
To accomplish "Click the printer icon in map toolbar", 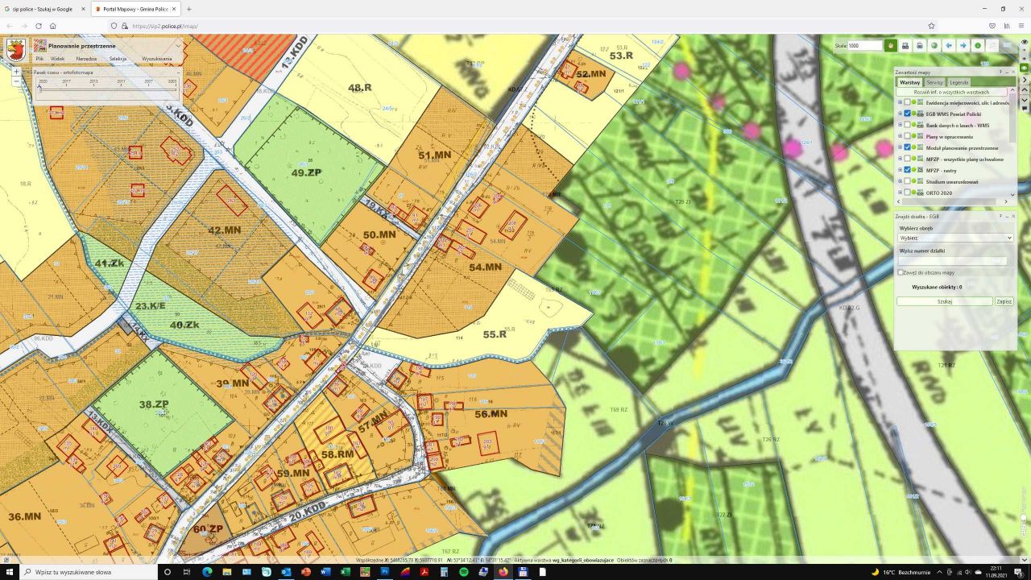I will click(920, 46).
